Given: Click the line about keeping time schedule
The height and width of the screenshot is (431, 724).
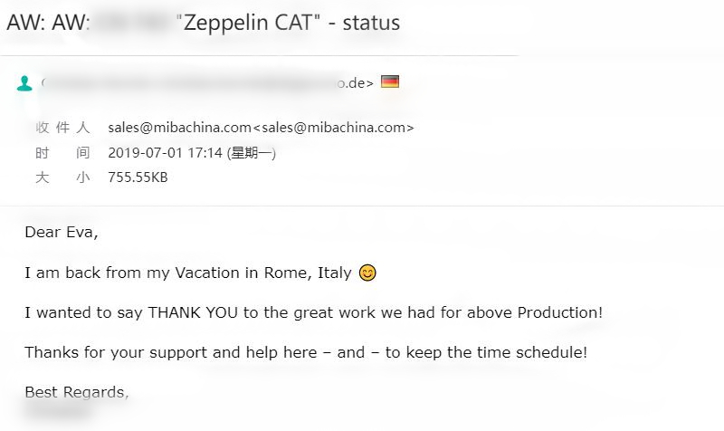Looking at the screenshot, I should click(x=306, y=352).
